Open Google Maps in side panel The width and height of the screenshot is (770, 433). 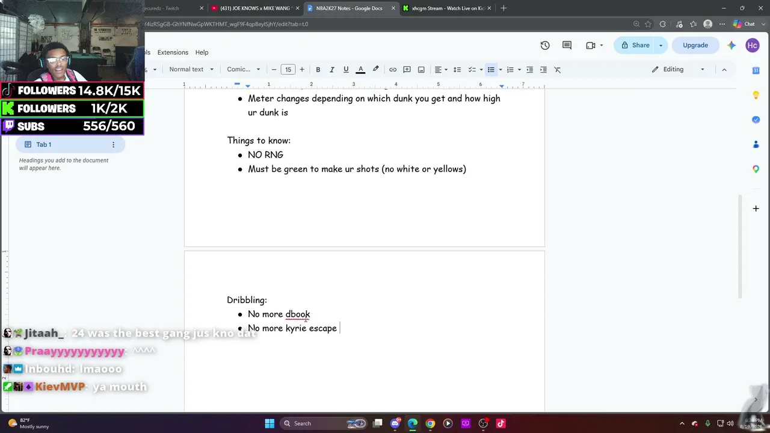click(756, 169)
